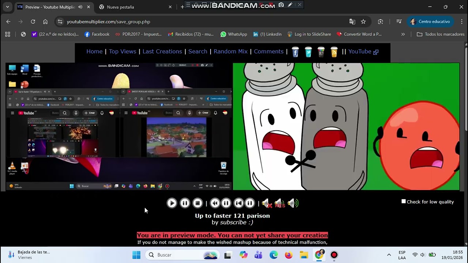Open the Last Creations link
The width and height of the screenshot is (468, 263).
tap(162, 52)
